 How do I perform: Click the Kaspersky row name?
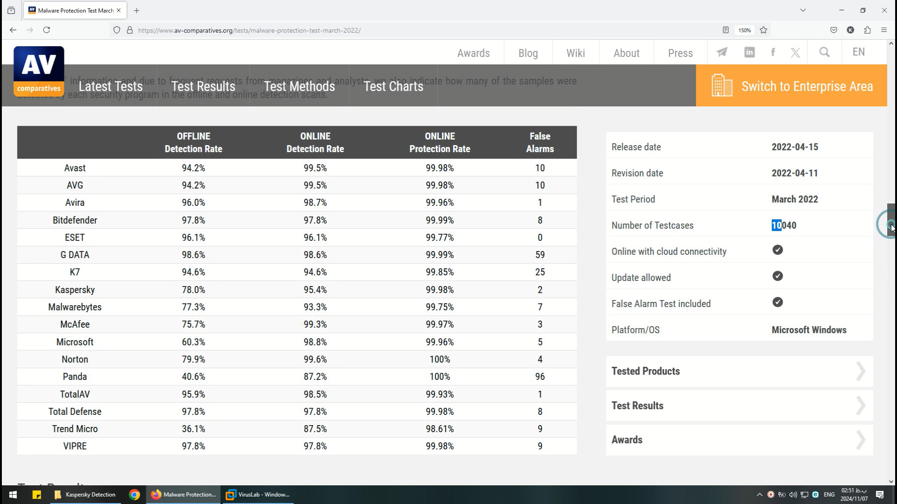point(75,290)
